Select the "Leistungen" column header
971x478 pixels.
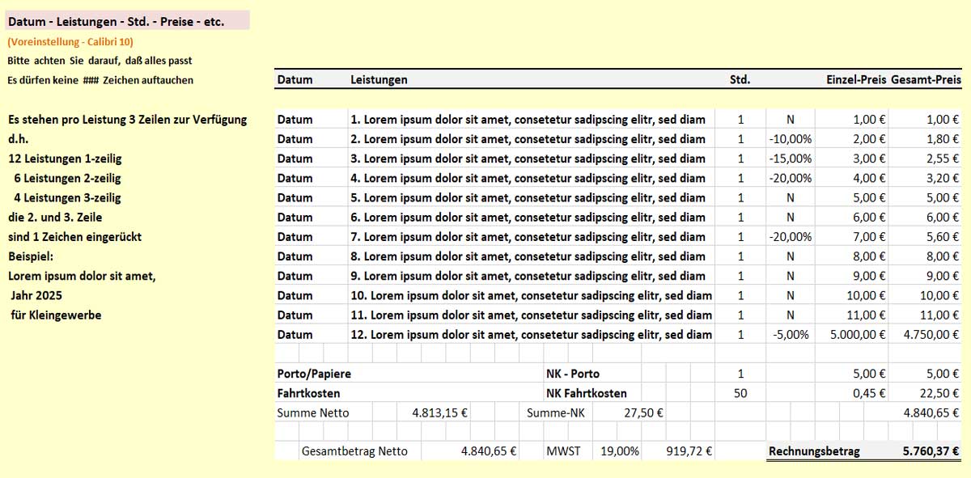coord(379,80)
